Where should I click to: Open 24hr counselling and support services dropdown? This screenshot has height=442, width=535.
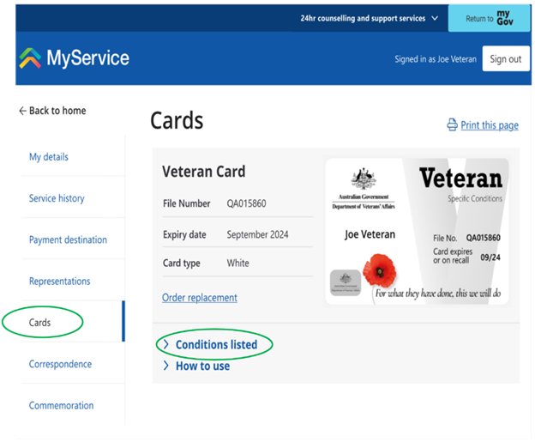(369, 18)
